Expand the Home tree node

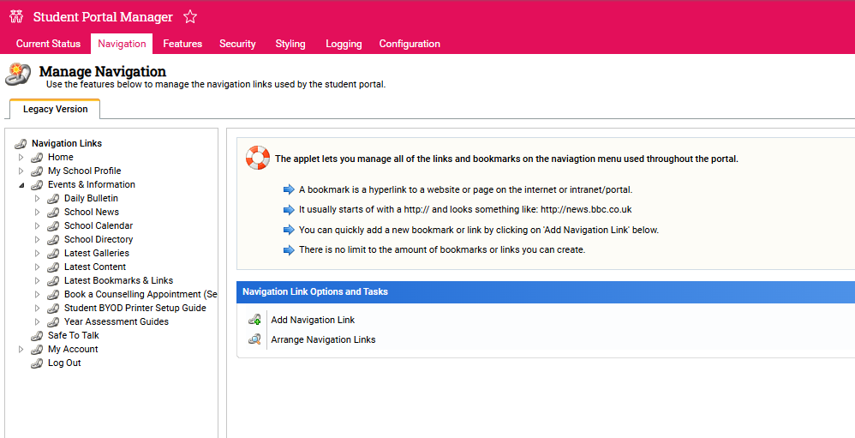21,158
